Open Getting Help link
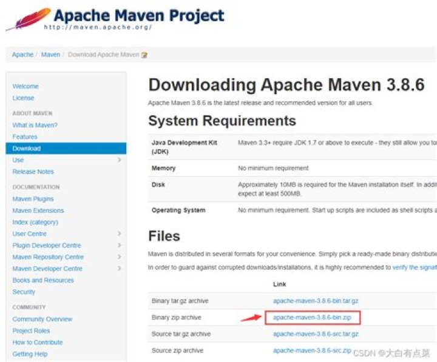Screen dimensions: 437x362 (x=30, y=354)
